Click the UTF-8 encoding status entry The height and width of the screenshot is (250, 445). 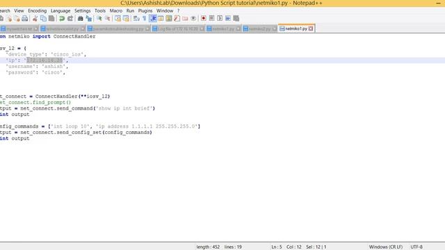(416, 247)
